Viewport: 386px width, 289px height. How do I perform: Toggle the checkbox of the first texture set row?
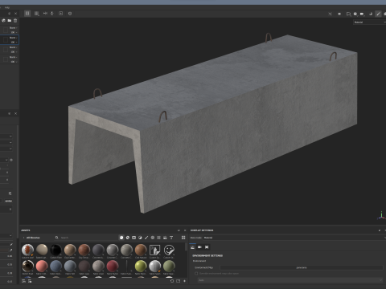pyautogui.click(x=6, y=30)
